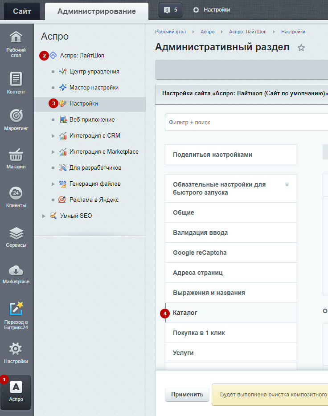The width and height of the screenshot is (328, 416).
Task: Open the Сервисы sidebar section
Action: click(16, 237)
